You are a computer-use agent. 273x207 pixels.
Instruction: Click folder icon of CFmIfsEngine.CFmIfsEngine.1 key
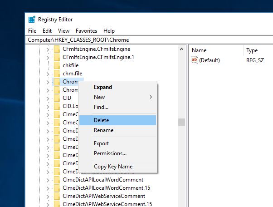click(x=57, y=57)
